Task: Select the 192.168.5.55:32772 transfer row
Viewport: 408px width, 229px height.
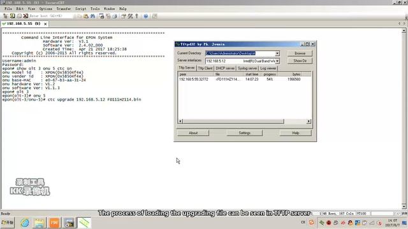Action: click(x=245, y=80)
